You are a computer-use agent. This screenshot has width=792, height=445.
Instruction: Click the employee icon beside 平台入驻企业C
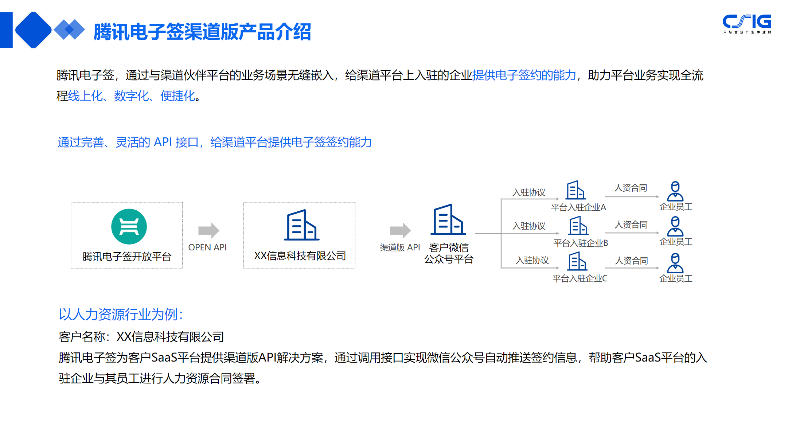[x=675, y=263]
